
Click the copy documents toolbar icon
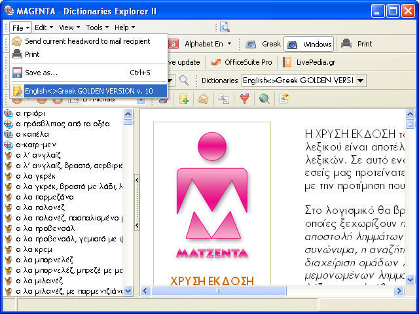[223, 99]
